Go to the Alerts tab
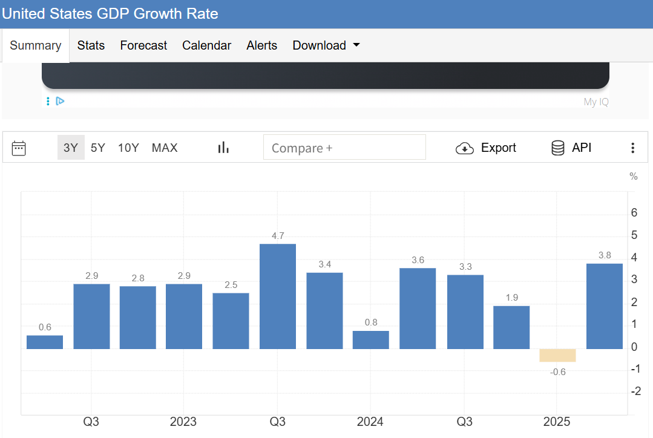Viewport: 653px width, 438px height. (x=261, y=45)
